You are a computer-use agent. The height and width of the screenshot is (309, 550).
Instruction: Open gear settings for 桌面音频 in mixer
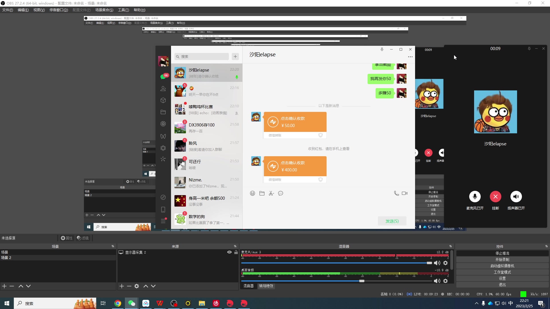tap(445, 281)
